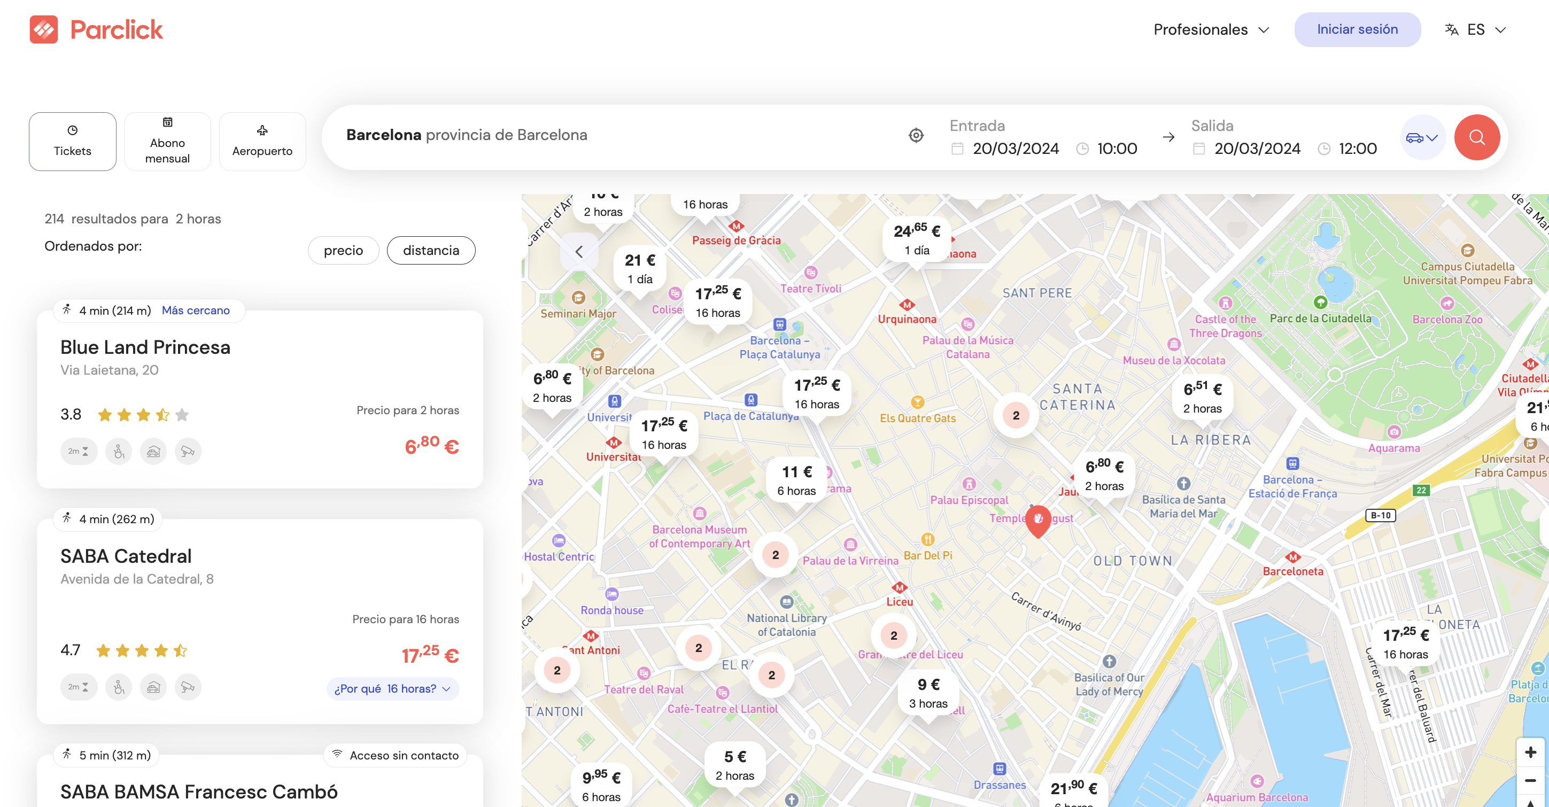Viewport: 1549px width, 807px height.
Task: Click the locate-me crosshair icon
Action: coord(915,135)
